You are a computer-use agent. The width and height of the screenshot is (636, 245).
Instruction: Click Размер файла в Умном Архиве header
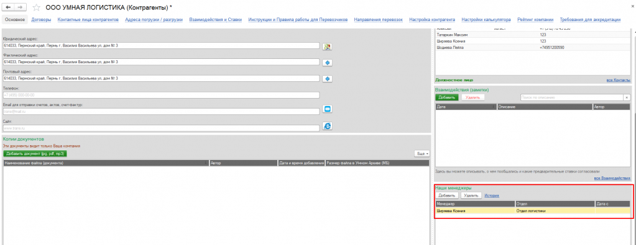(x=377, y=163)
